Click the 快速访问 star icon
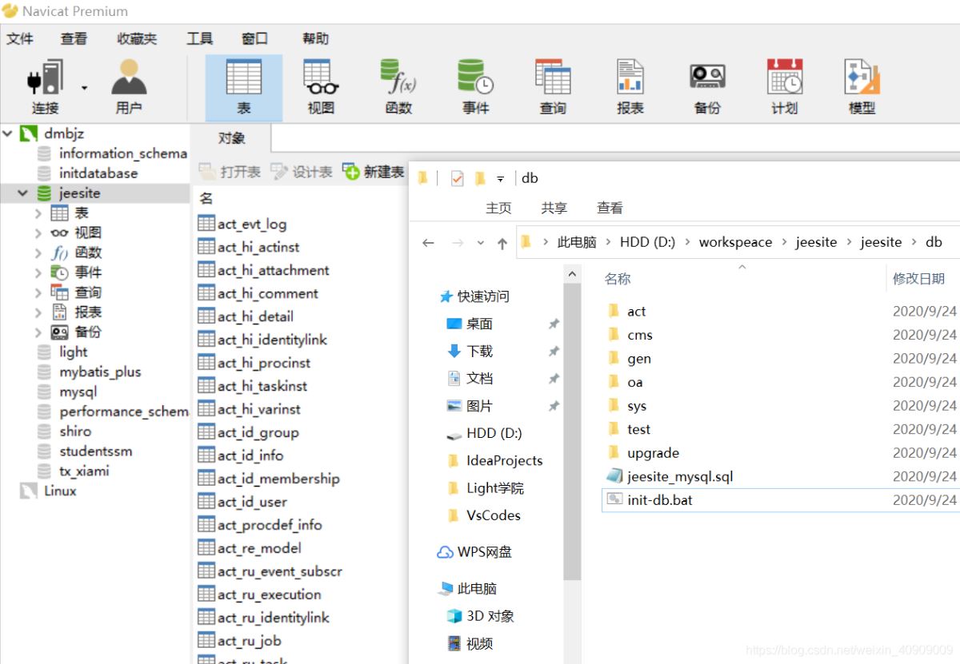The width and height of the screenshot is (960, 664). (x=446, y=296)
